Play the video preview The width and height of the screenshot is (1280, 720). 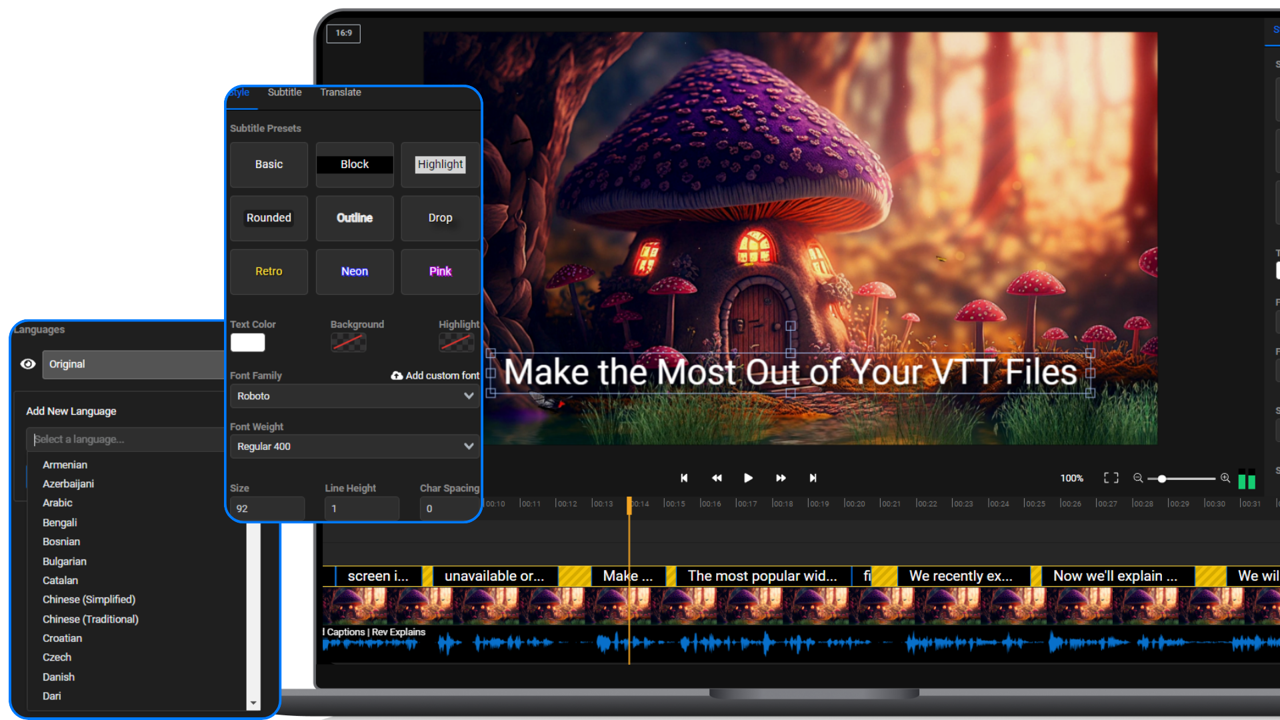(x=748, y=478)
